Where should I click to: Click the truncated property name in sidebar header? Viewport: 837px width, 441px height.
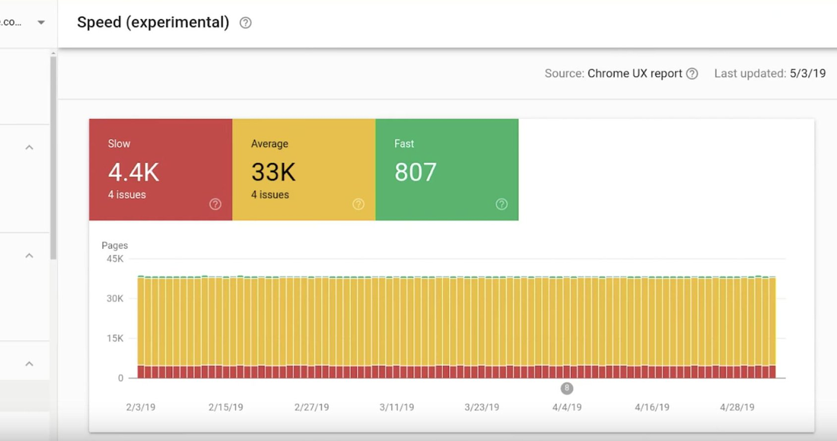(11, 23)
